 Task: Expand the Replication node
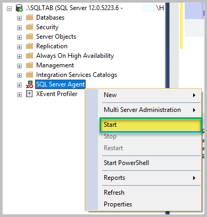[19, 47]
